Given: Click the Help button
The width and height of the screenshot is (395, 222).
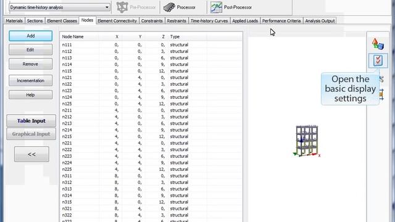Looking at the screenshot, I should click(30, 95).
